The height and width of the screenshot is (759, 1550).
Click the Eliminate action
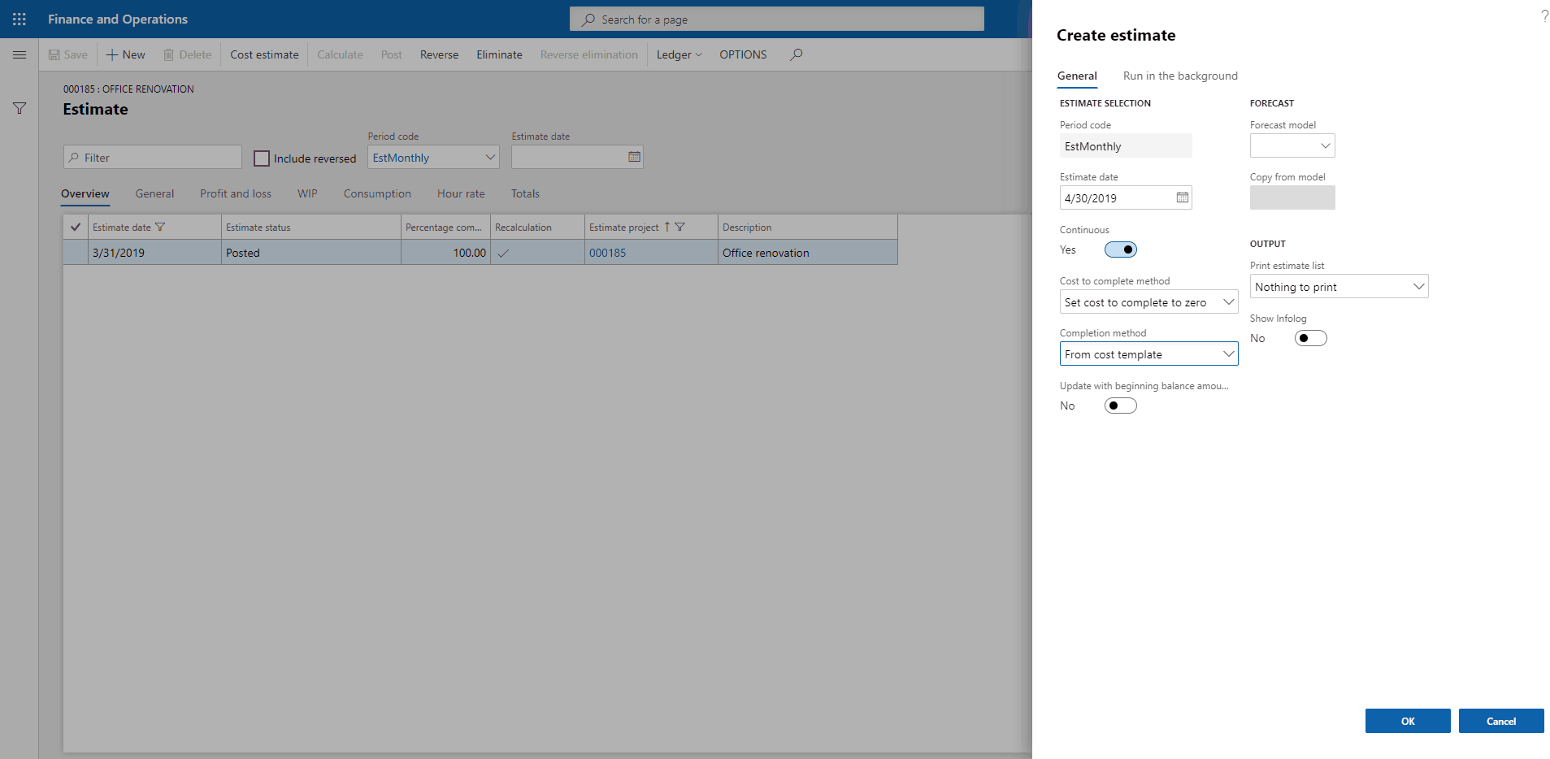click(x=499, y=54)
